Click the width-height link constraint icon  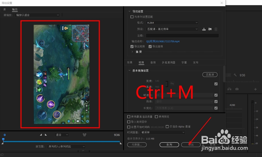(172, 83)
